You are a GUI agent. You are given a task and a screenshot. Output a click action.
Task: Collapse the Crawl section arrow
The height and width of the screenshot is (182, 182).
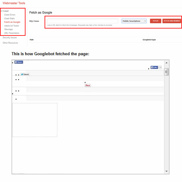[x=2, y=11]
